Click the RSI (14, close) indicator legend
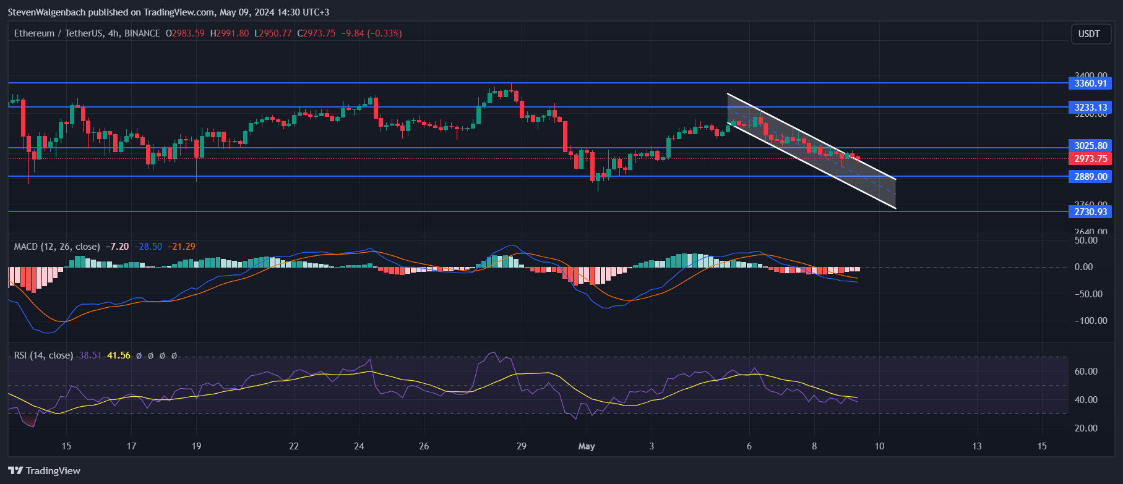1123x484 pixels. (x=43, y=355)
